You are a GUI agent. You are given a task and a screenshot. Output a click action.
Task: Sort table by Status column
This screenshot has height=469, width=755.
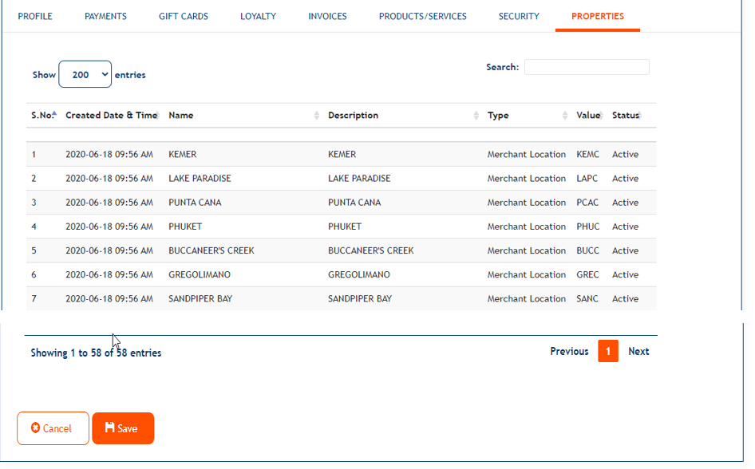tap(626, 116)
